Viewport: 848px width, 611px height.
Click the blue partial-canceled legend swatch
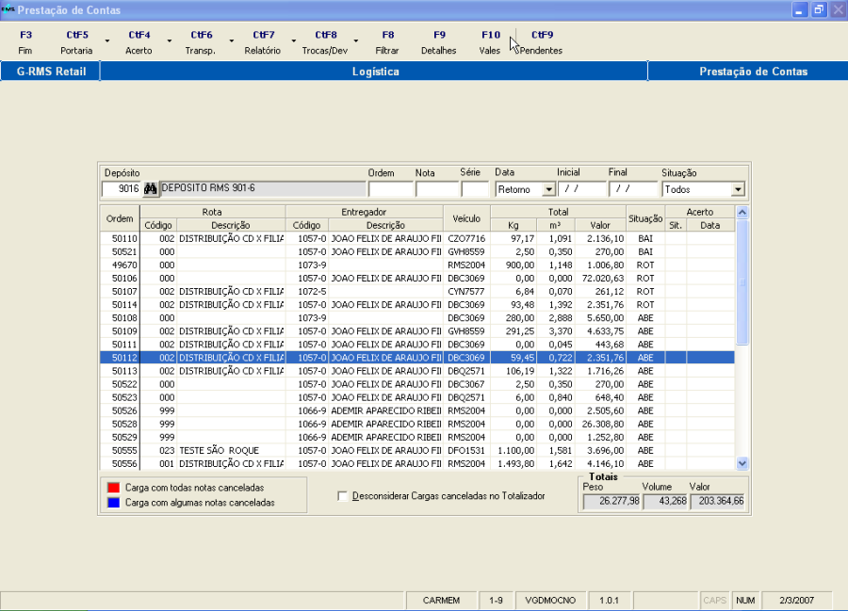113,503
